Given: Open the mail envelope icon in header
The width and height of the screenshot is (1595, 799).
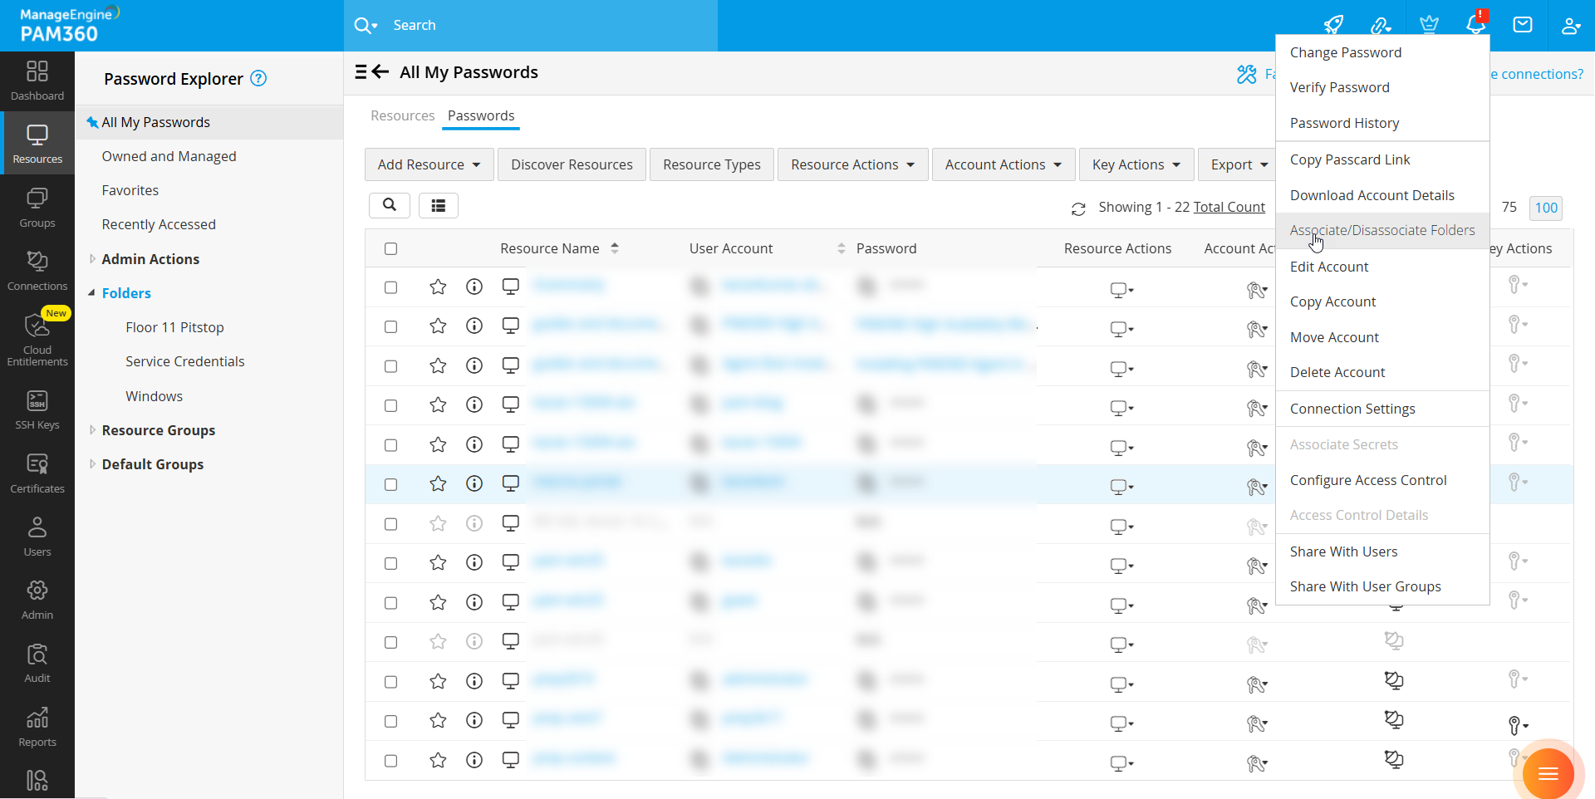Looking at the screenshot, I should pyautogui.click(x=1523, y=25).
